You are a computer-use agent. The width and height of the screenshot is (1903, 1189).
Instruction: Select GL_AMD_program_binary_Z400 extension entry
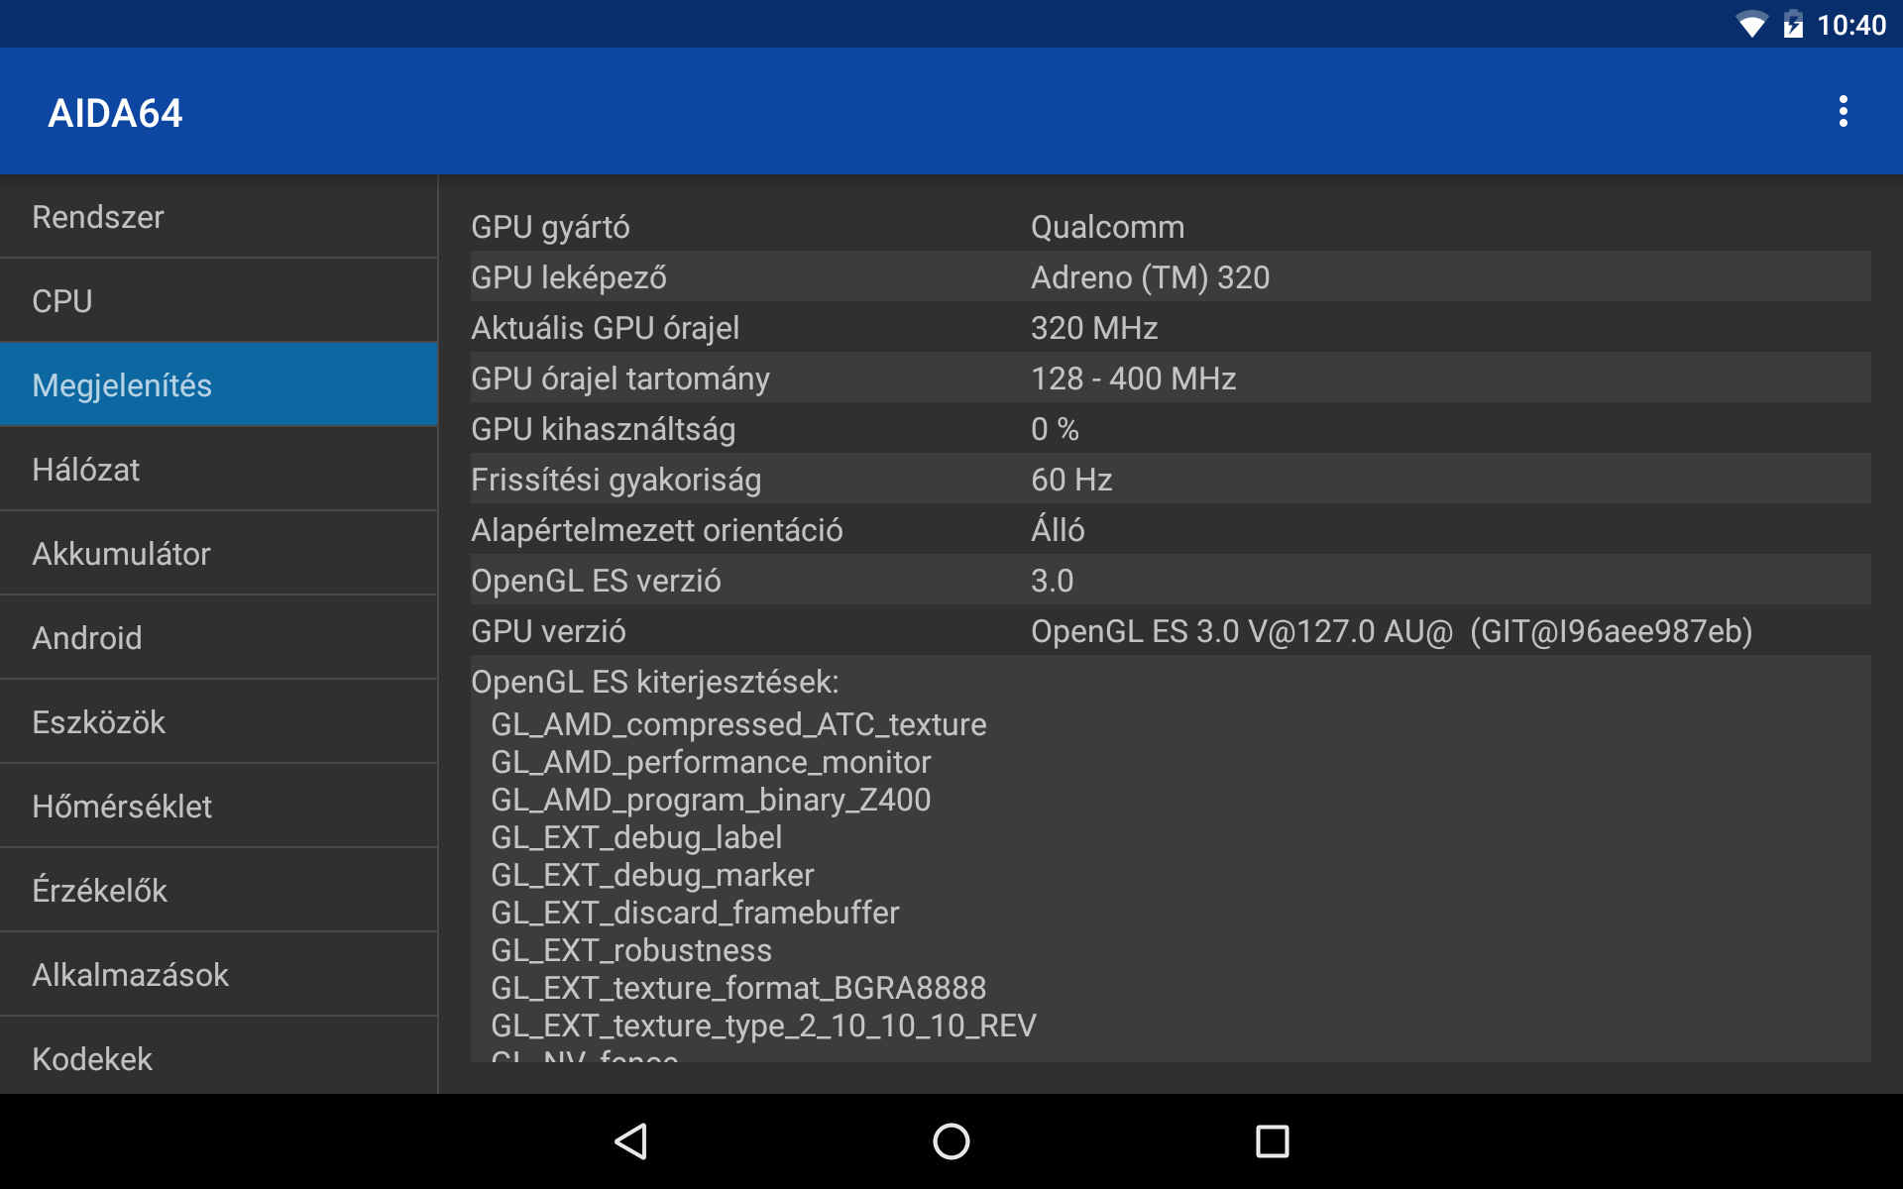pyautogui.click(x=711, y=800)
